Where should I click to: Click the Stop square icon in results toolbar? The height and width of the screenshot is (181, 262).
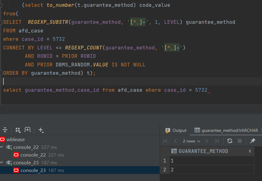239,141
